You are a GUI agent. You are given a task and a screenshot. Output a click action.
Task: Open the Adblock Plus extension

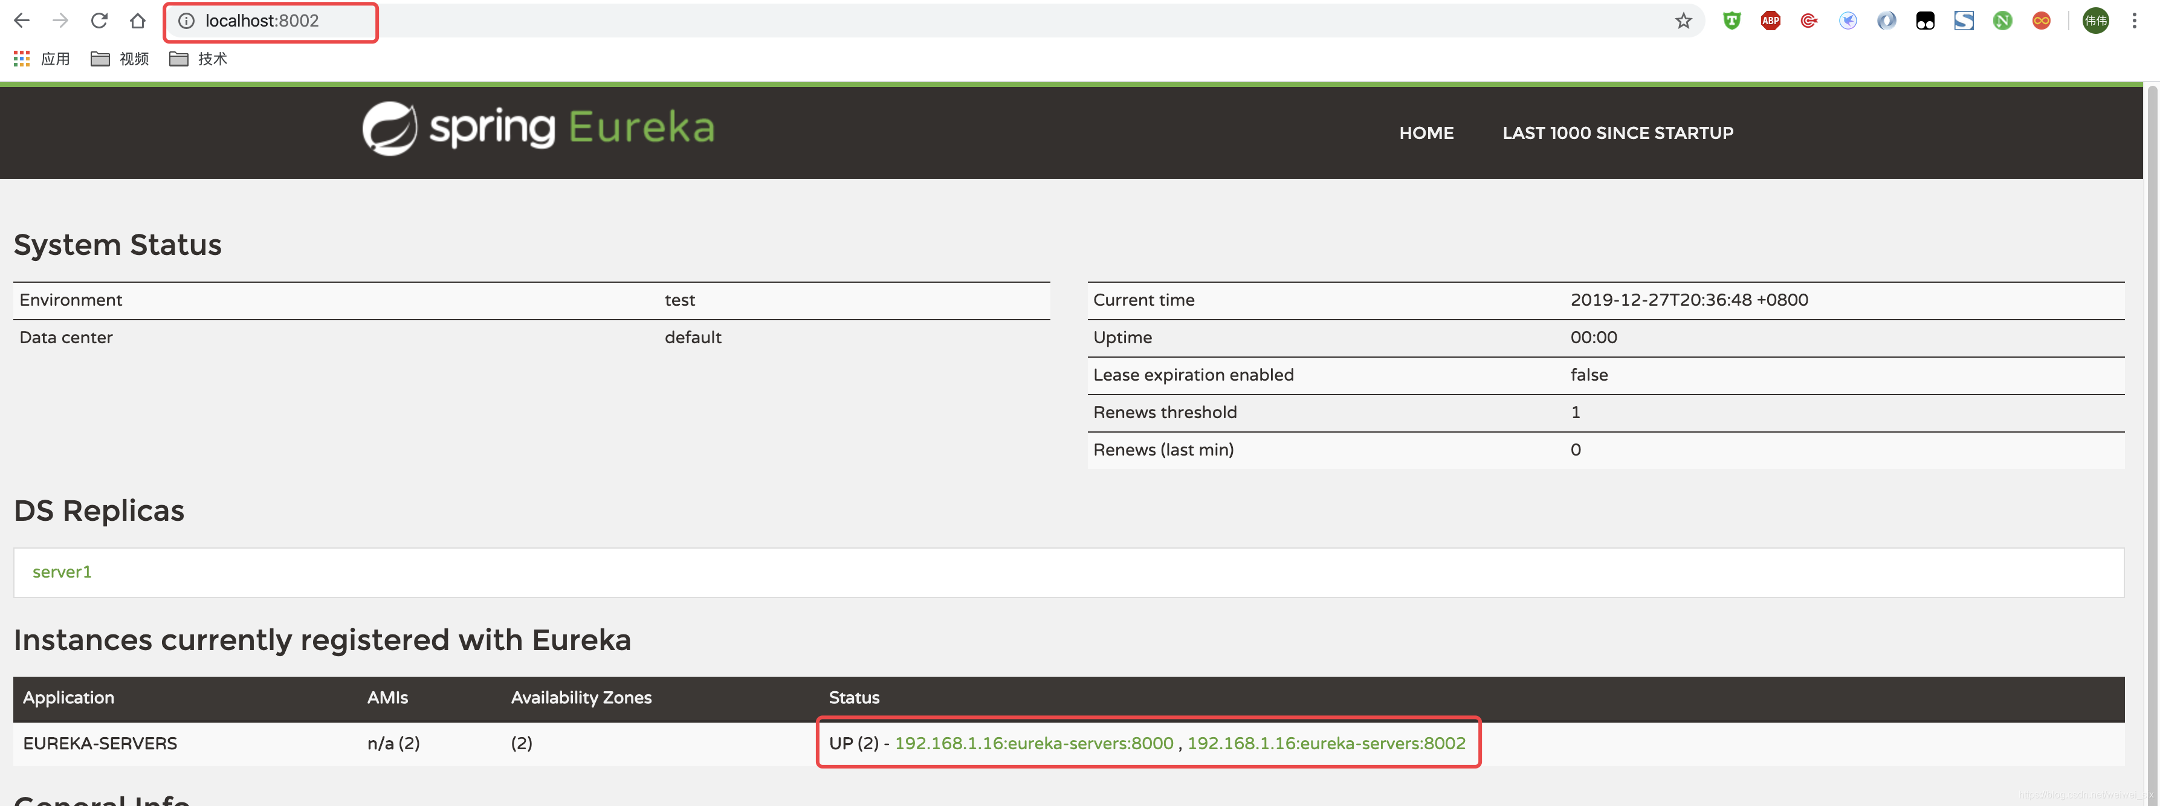(1770, 21)
